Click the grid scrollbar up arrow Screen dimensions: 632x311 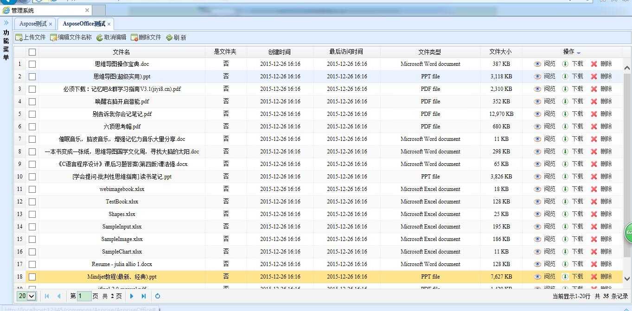(627, 68)
